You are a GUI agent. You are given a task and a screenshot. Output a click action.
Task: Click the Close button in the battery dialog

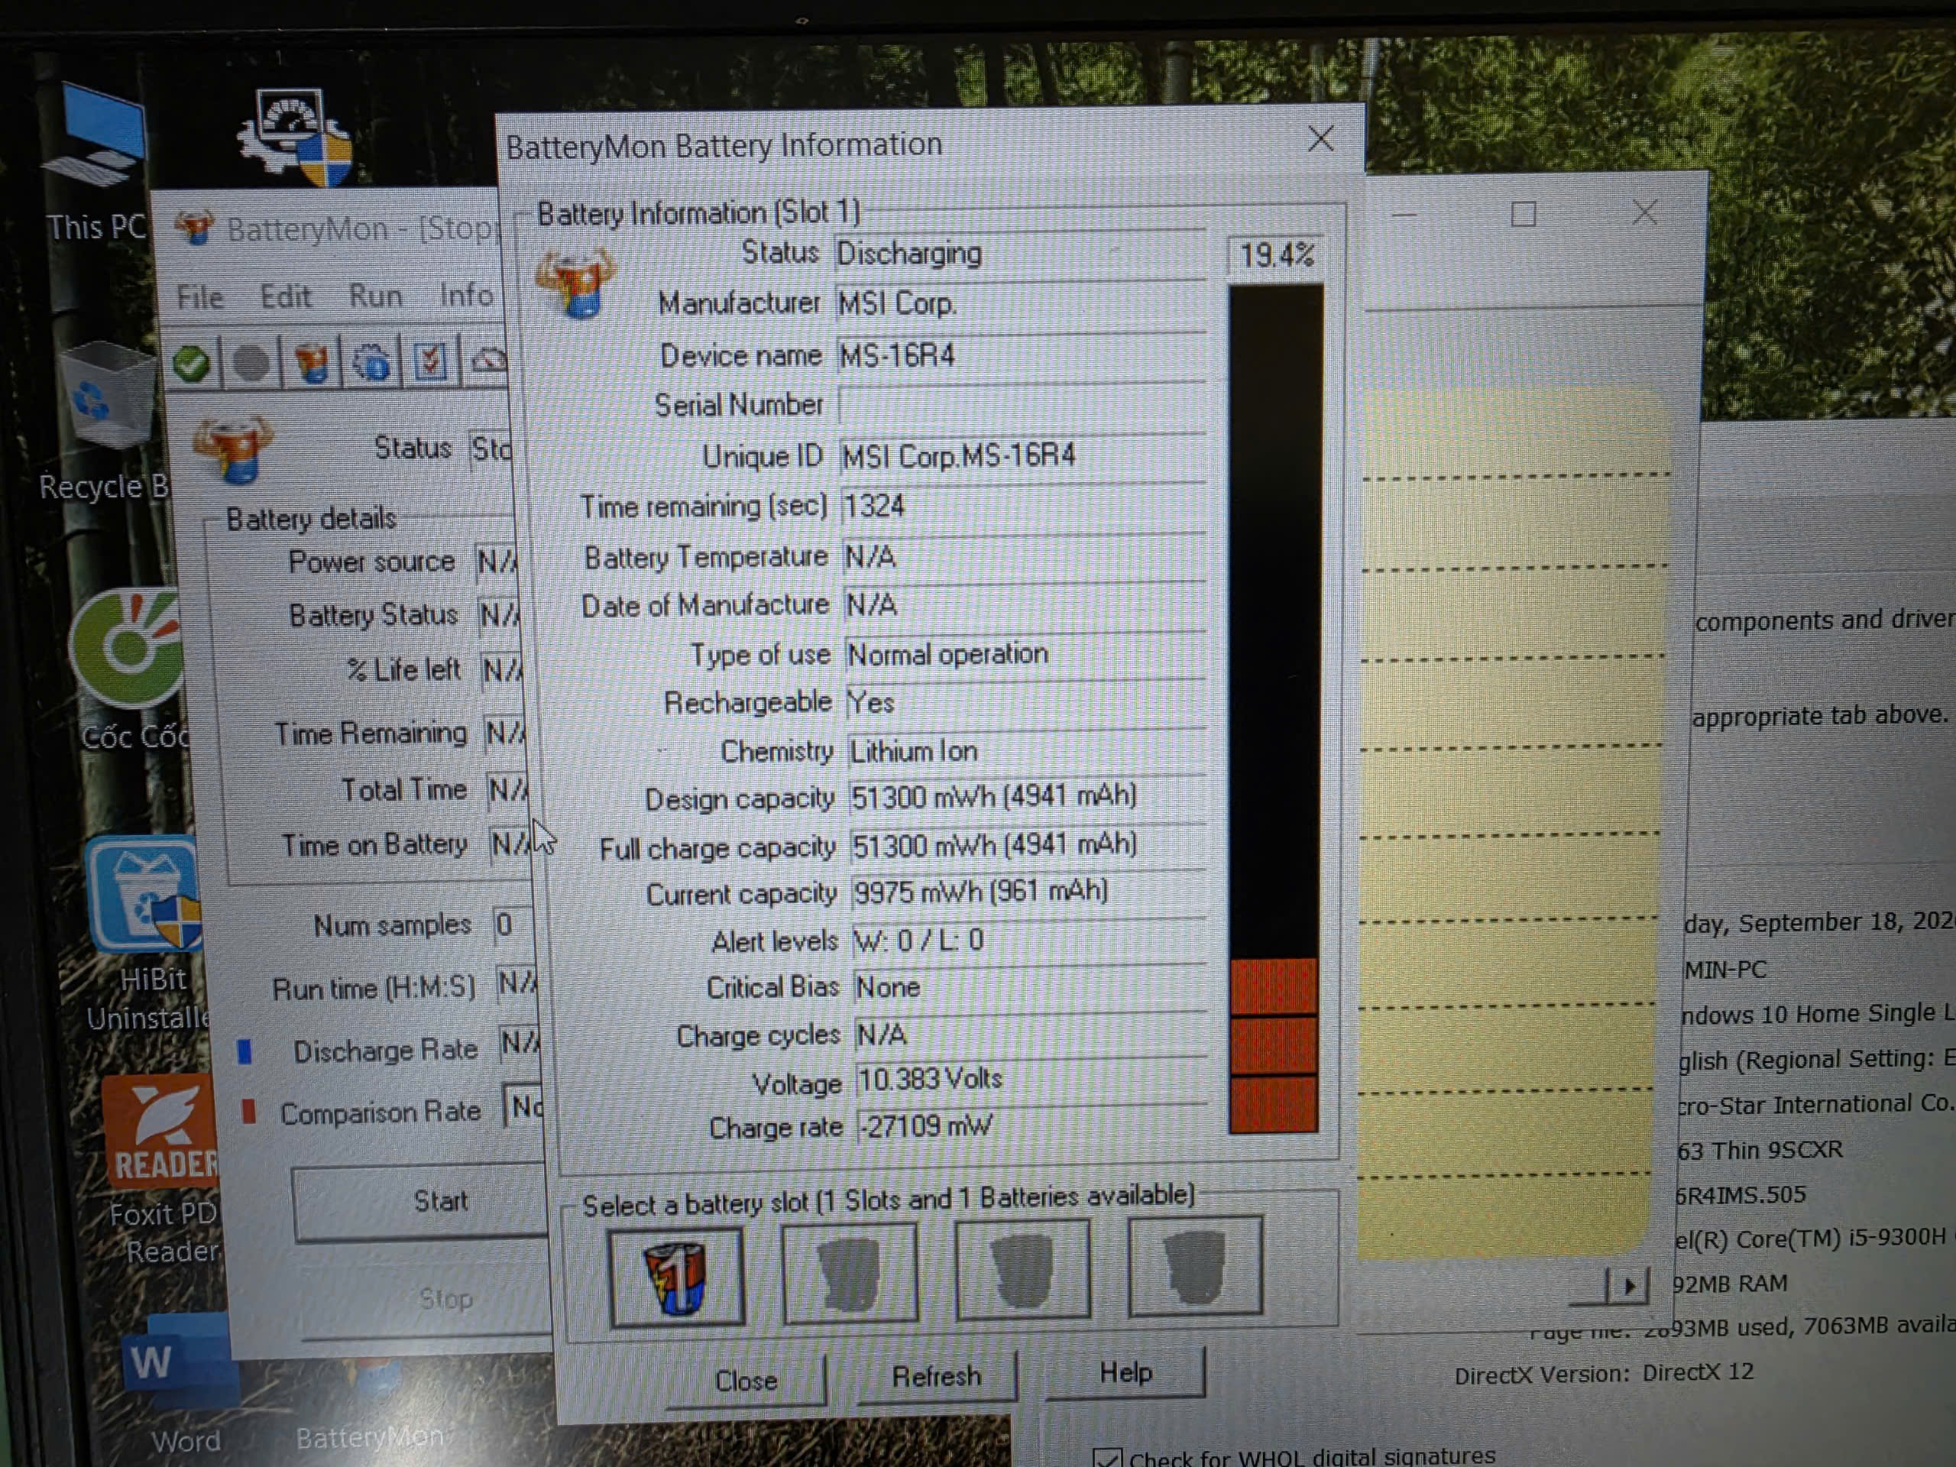tap(746, 1381)
